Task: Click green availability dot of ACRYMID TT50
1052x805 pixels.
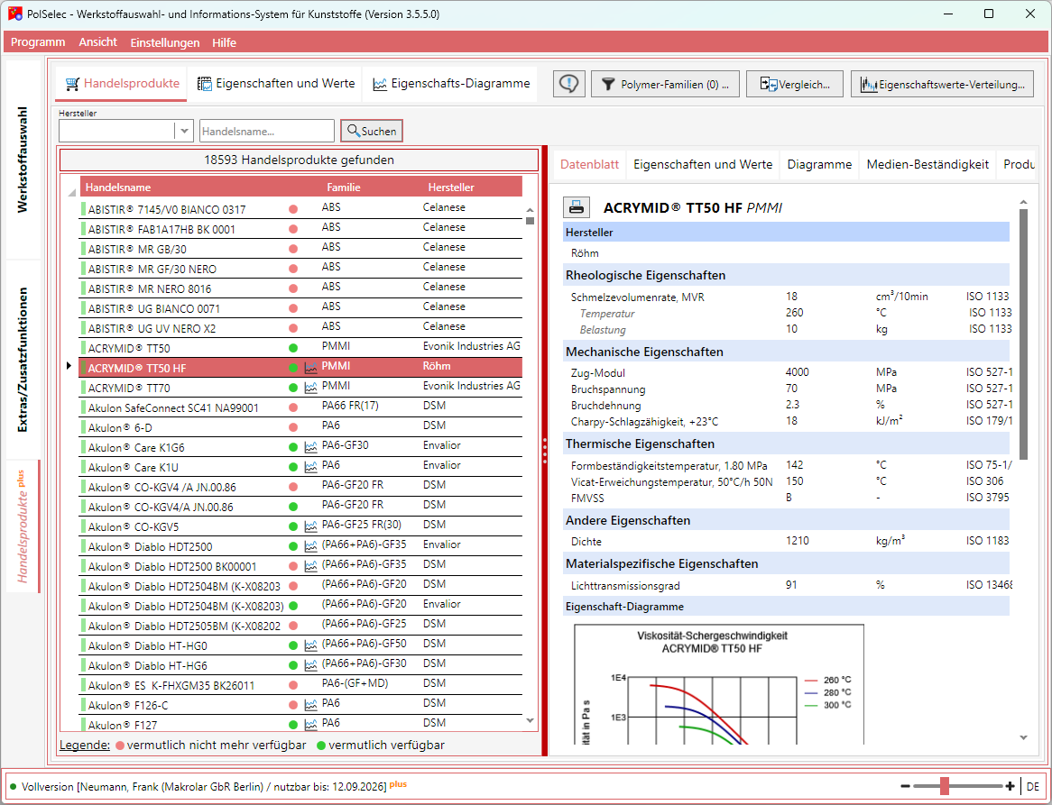Action: 293,348
